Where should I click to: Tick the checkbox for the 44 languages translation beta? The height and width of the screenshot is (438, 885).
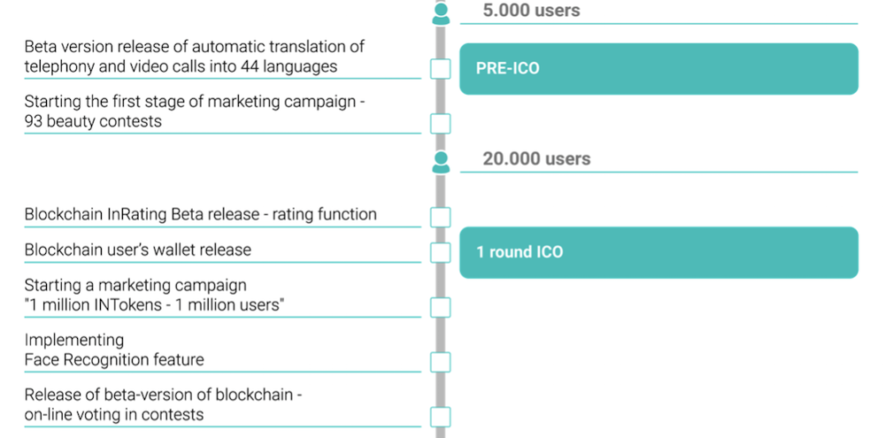tap(441, 69)
